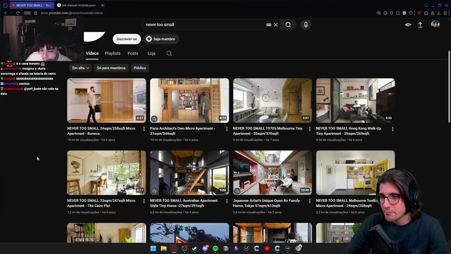Open options menu for The Cairo Flat video
Screen dimensions: 451x254
144,201
